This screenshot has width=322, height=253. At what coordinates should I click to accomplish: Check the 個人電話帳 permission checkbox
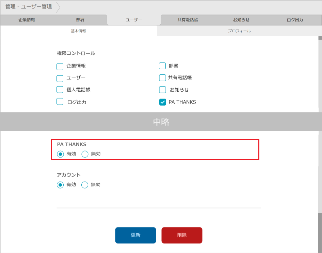point(60,90)
